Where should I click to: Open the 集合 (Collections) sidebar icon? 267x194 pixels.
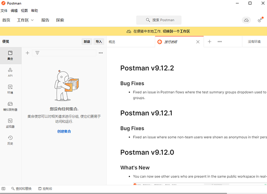pyautogui.click(x=10, y=55)
